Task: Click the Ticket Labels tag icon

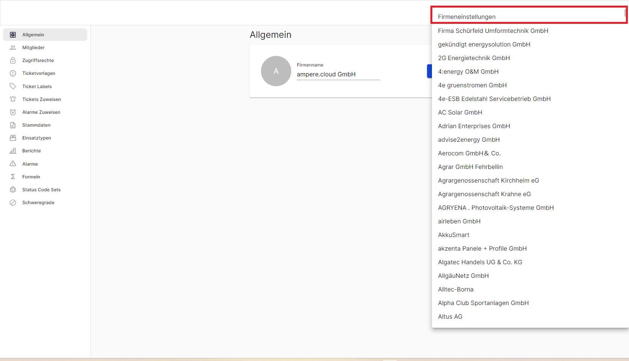Action: pos(13,86)
